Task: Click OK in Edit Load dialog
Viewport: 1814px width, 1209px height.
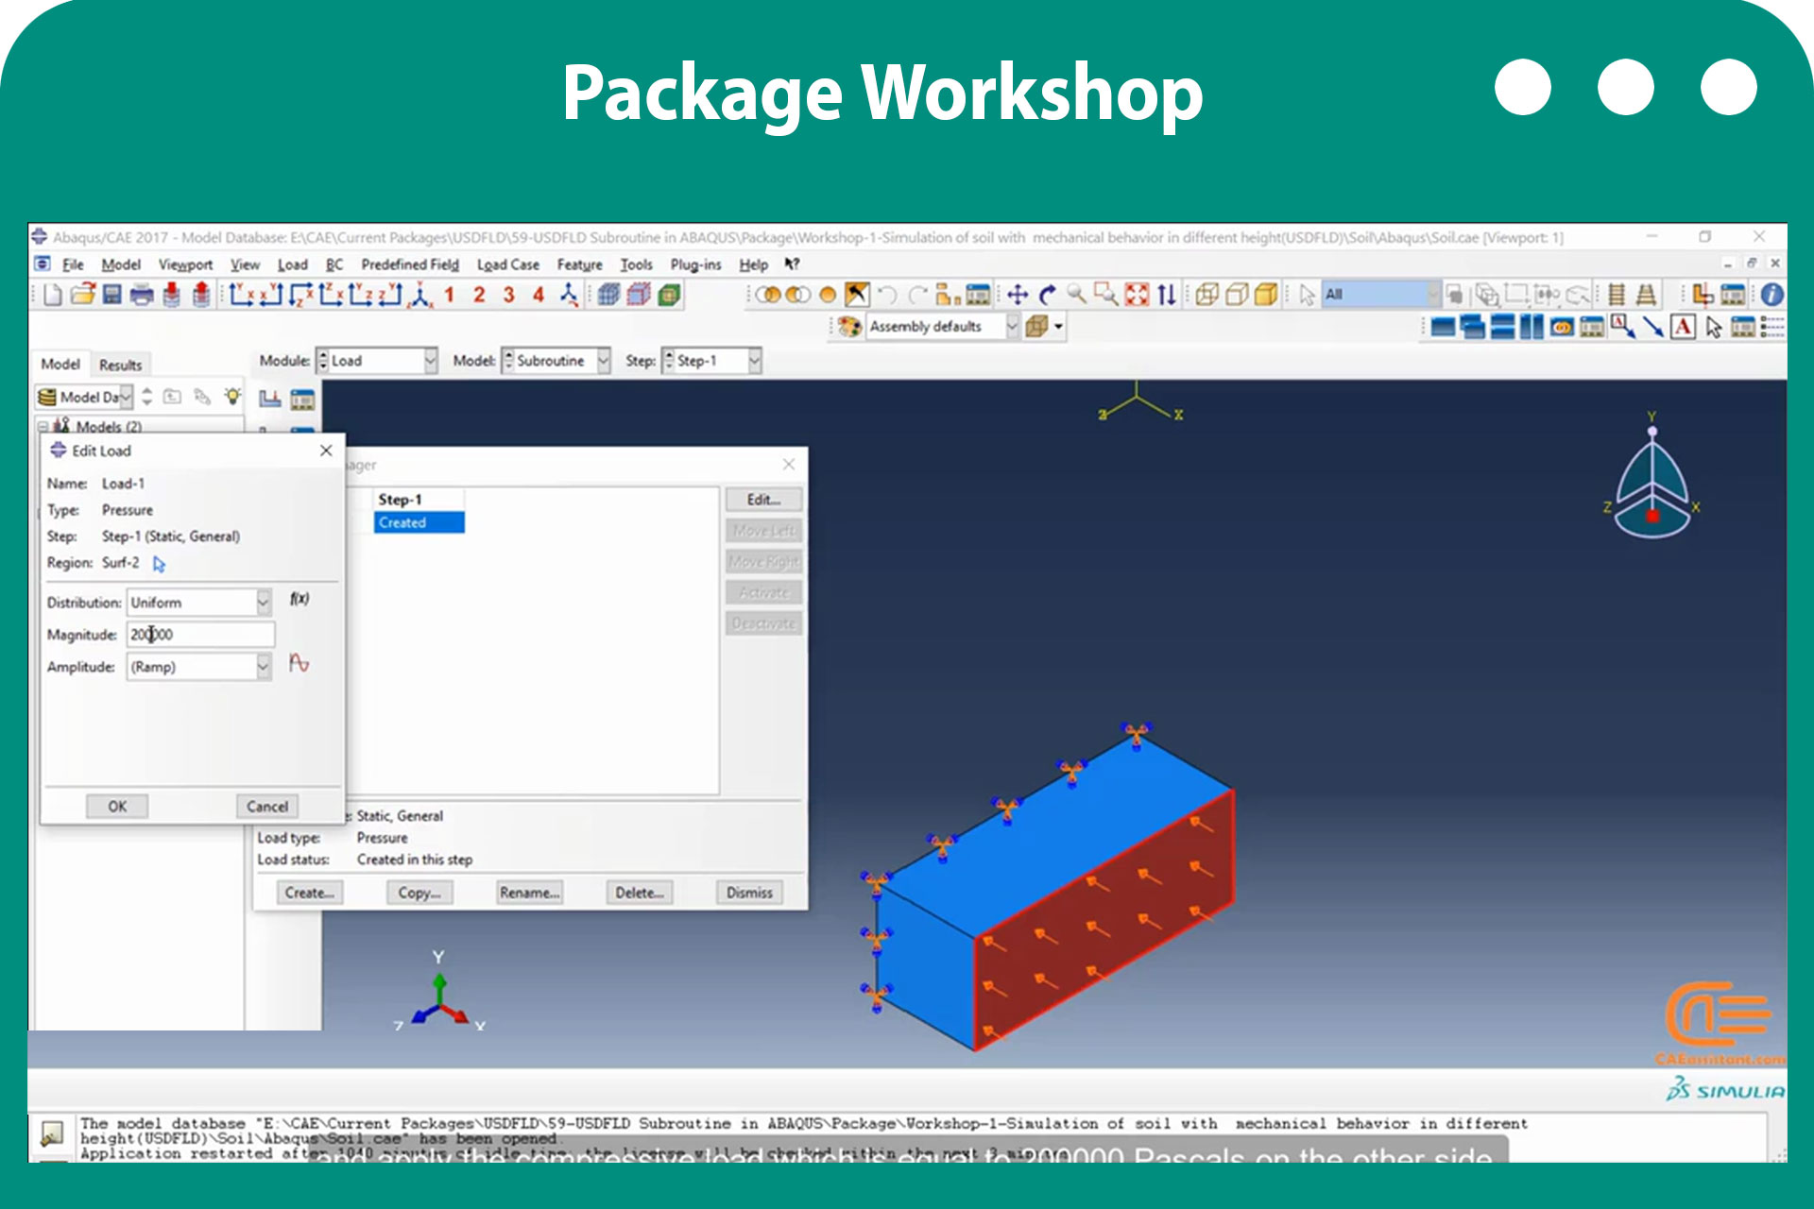Action: coord(117,807)
